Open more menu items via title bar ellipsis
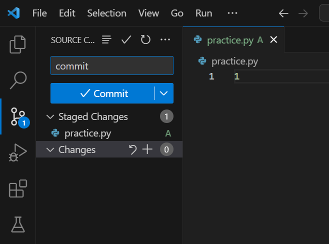The width and height of the screenshot is (329, 244). (x=232, y=13)
